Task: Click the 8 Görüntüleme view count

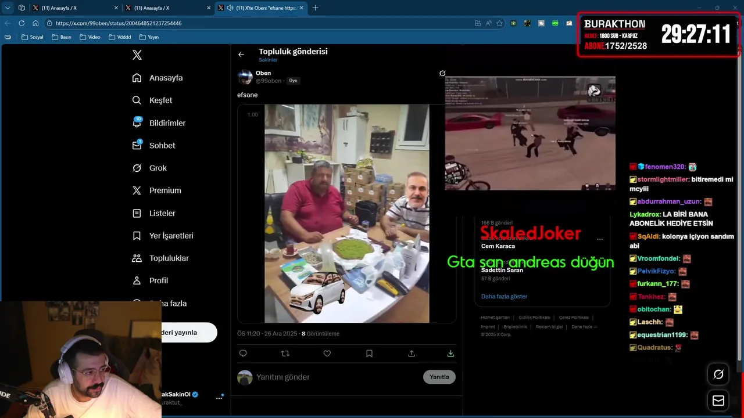Action: 320,334
